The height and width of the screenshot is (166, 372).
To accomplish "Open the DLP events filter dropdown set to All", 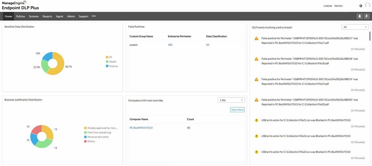I will tap(355, 27).
